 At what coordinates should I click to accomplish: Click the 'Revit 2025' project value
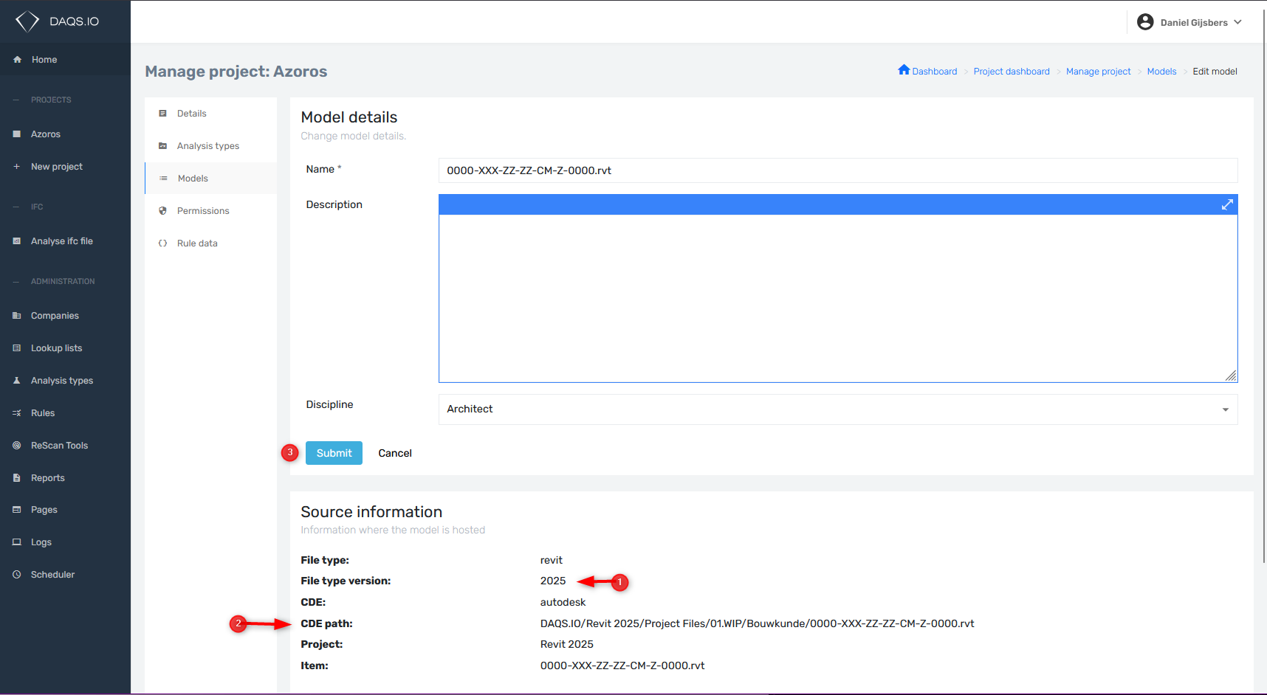[566, 644]
